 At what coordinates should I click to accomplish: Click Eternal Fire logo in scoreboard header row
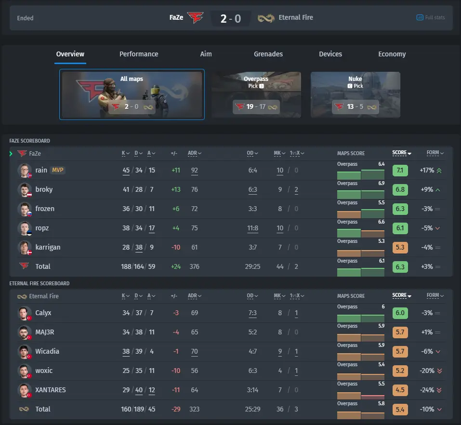pyautogui.click(x=22, y=296)
